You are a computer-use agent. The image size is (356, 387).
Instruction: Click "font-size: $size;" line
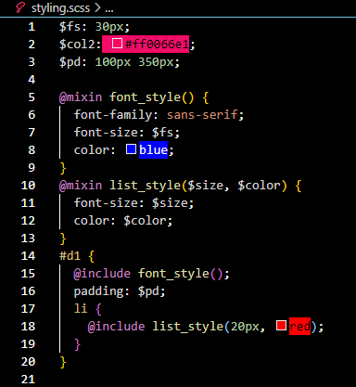coord(133,203)
